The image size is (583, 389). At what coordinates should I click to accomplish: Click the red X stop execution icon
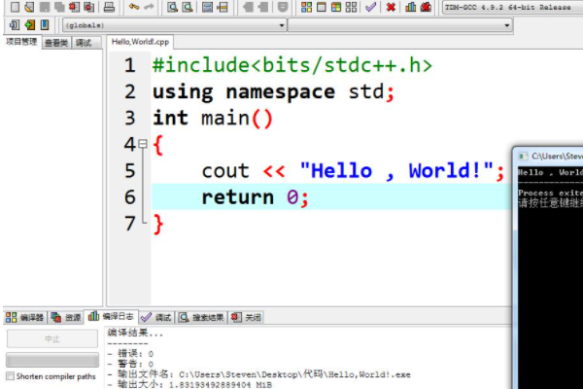(x=391, y=7)
